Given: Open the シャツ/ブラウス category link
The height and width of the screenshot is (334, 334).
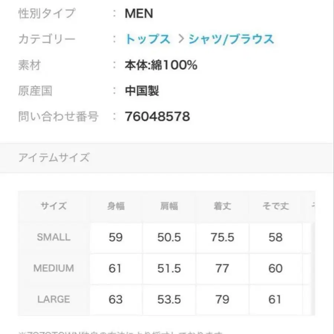Looking at the screenshot, I should pyautogui.click(x=231, y=39).
